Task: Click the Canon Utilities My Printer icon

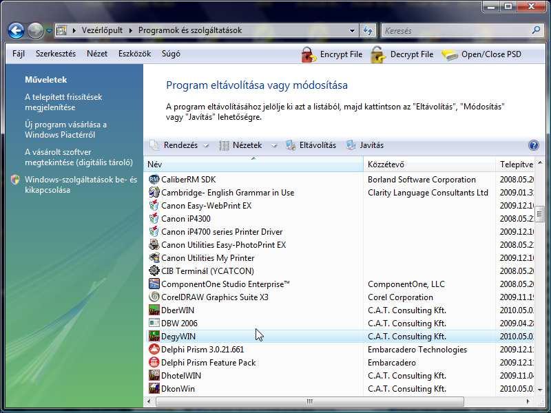Action: click(x=154, y=257)
